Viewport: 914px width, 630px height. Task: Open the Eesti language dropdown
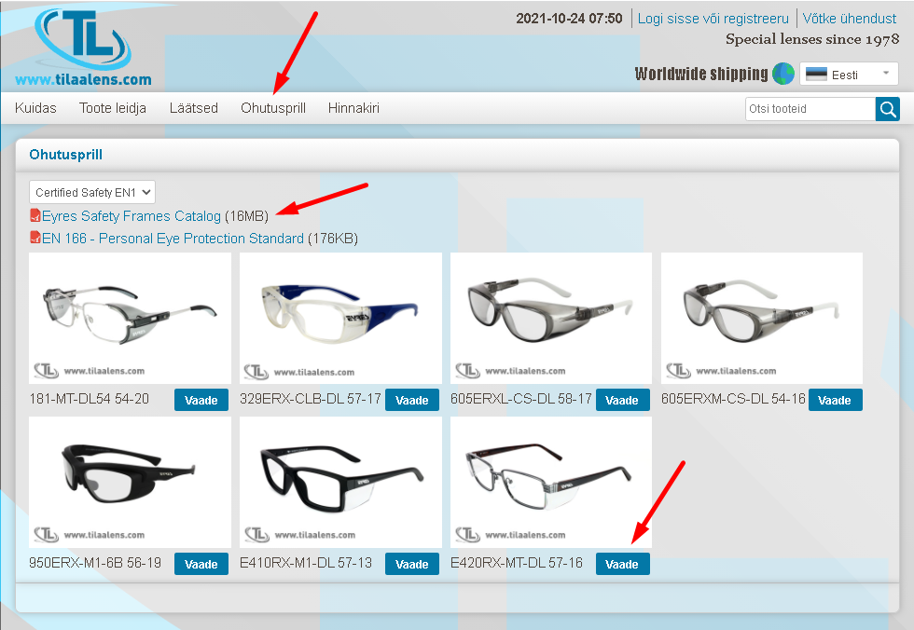coord(849,74)
